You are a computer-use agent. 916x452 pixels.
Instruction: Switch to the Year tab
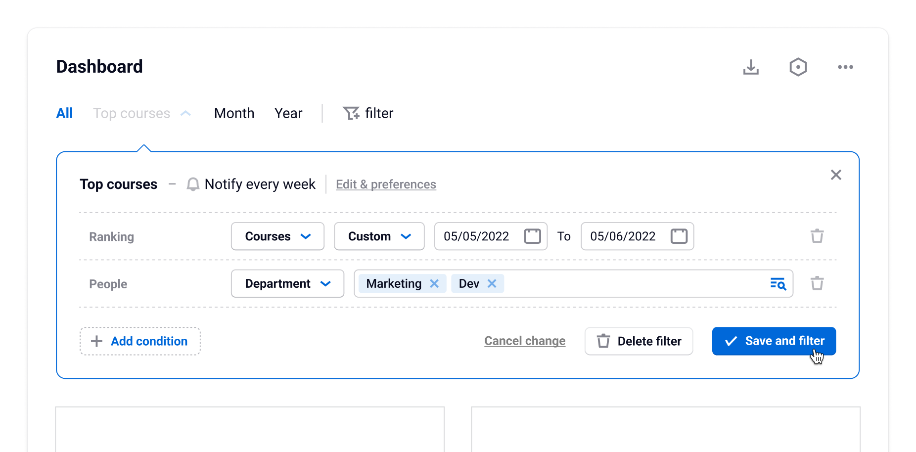[288, 114]
